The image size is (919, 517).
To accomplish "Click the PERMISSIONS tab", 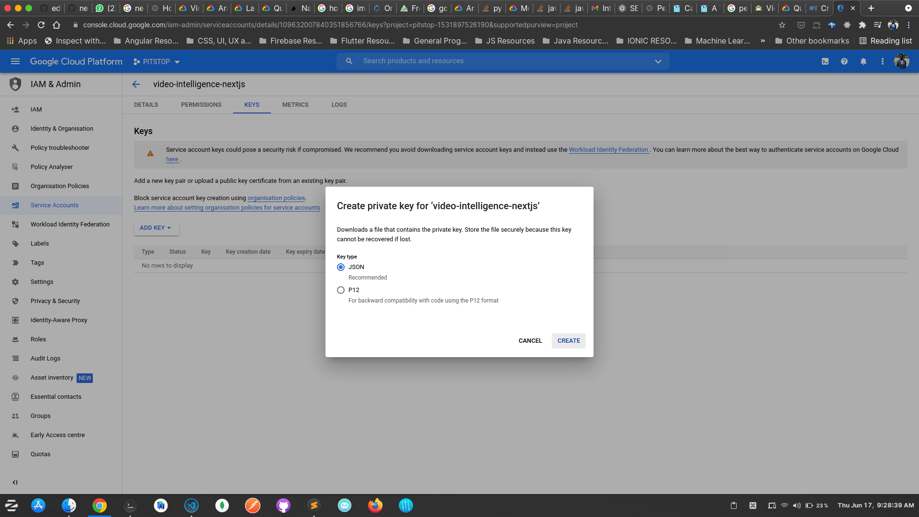I will click(201, 105).
